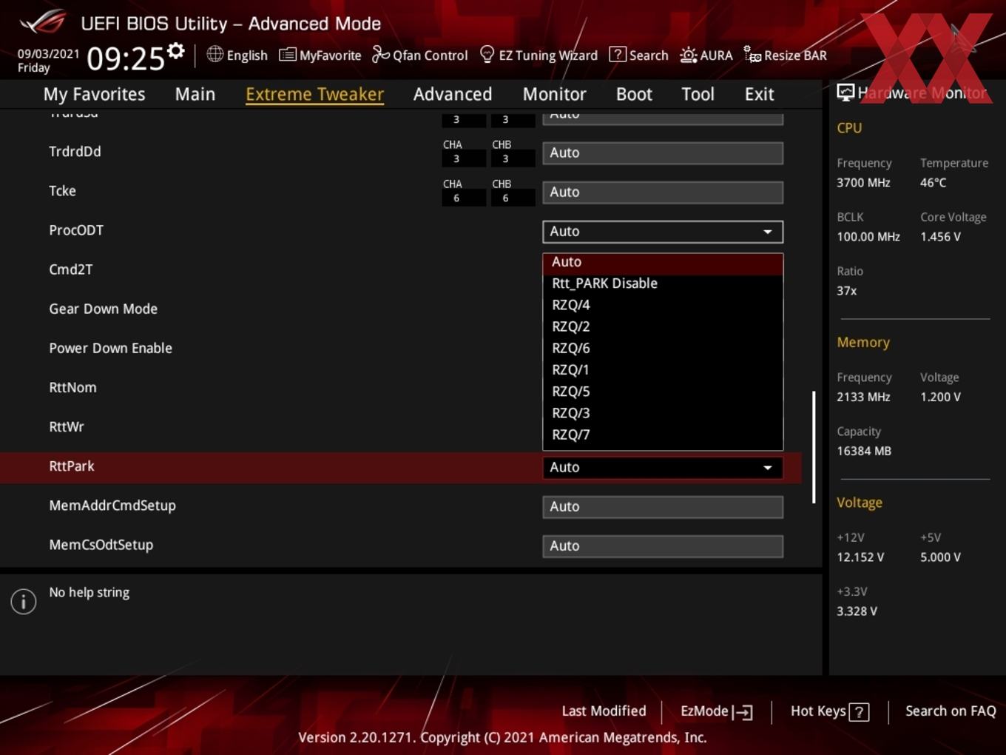Click the MemCsOdtSetup Auto field
The image size is (1006, 755).
663,546
